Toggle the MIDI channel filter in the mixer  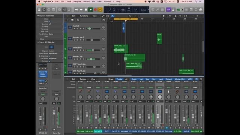pos(190,79)
